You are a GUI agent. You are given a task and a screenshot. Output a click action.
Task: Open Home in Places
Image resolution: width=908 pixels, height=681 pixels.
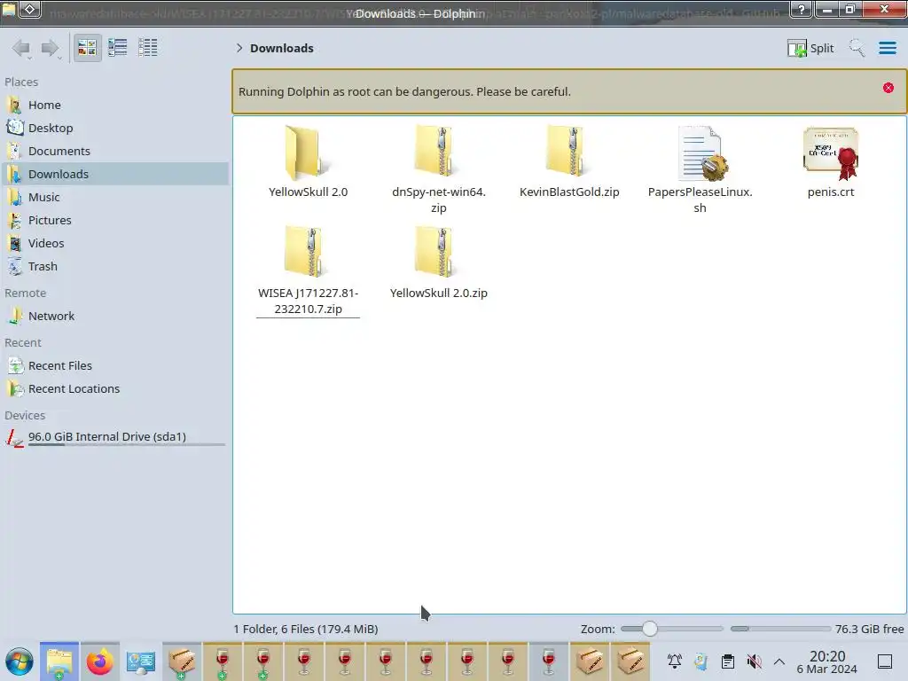[114, 105]
